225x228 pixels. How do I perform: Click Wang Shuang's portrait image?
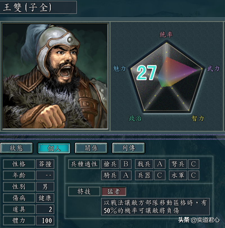pos(55,76)
